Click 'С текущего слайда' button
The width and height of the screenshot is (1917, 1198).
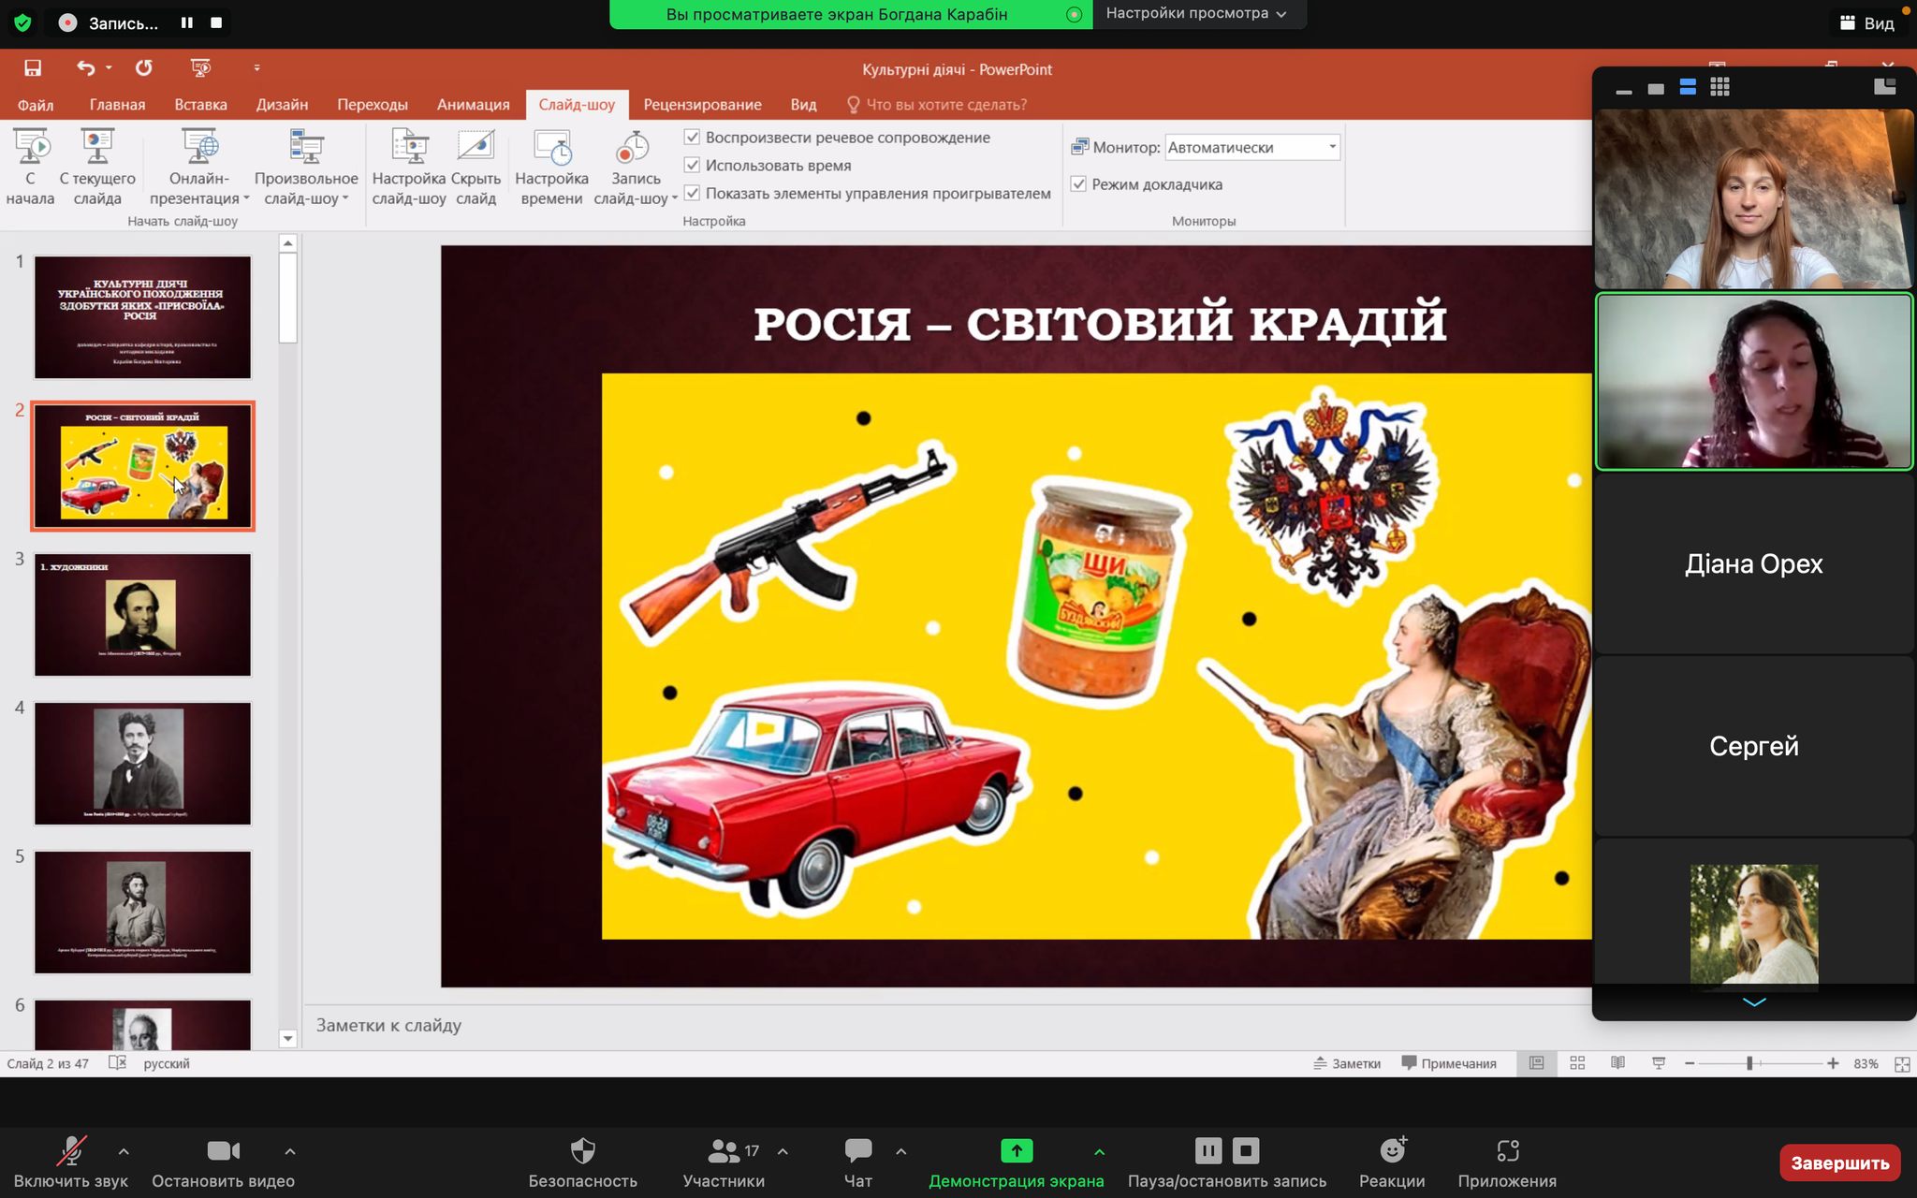click(97, 168)
